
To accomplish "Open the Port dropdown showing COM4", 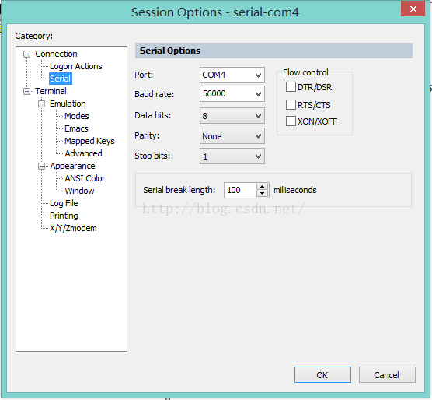I will [232, 75].
